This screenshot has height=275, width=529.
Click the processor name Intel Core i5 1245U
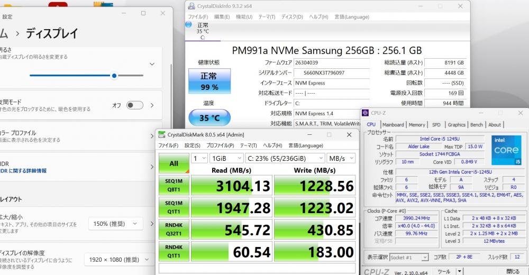tap(440, 139)
